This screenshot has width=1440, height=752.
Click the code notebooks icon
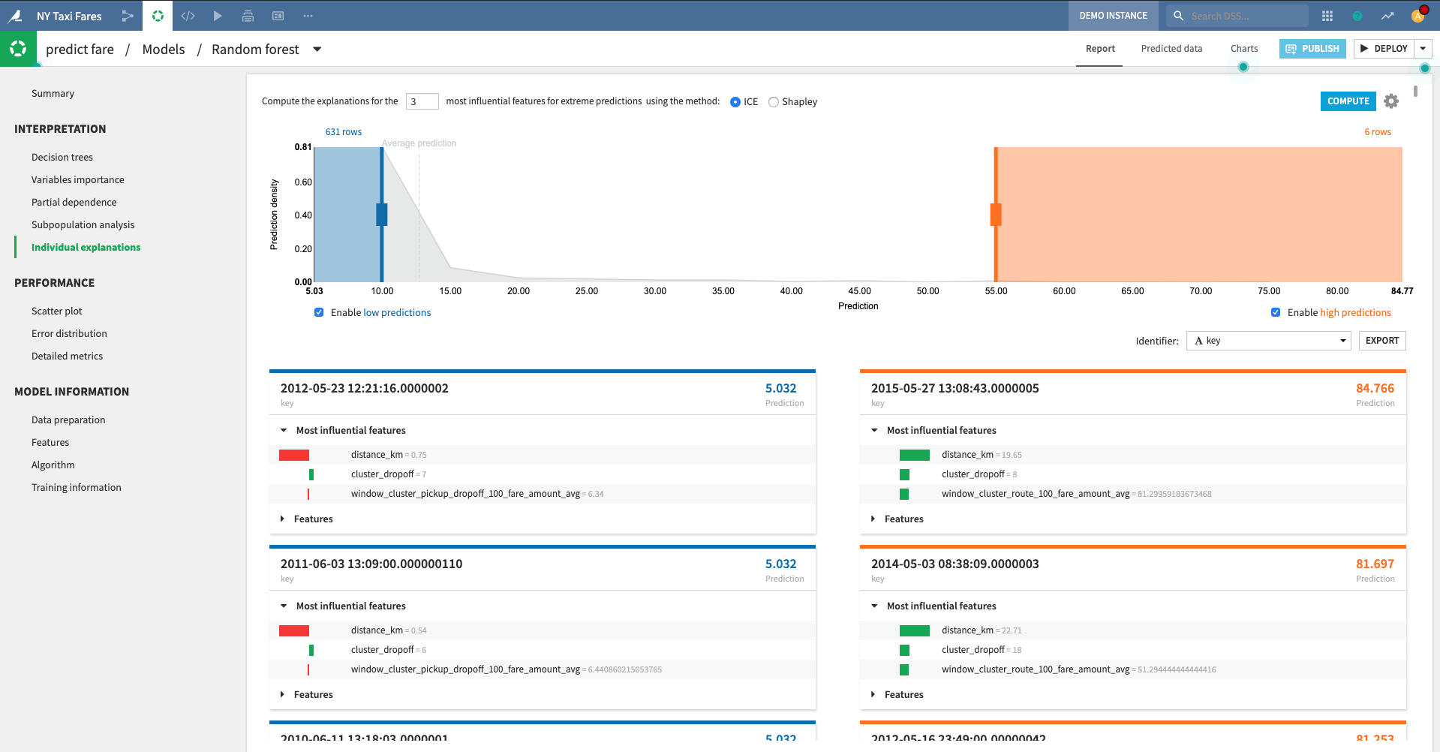tap(188, 16)
